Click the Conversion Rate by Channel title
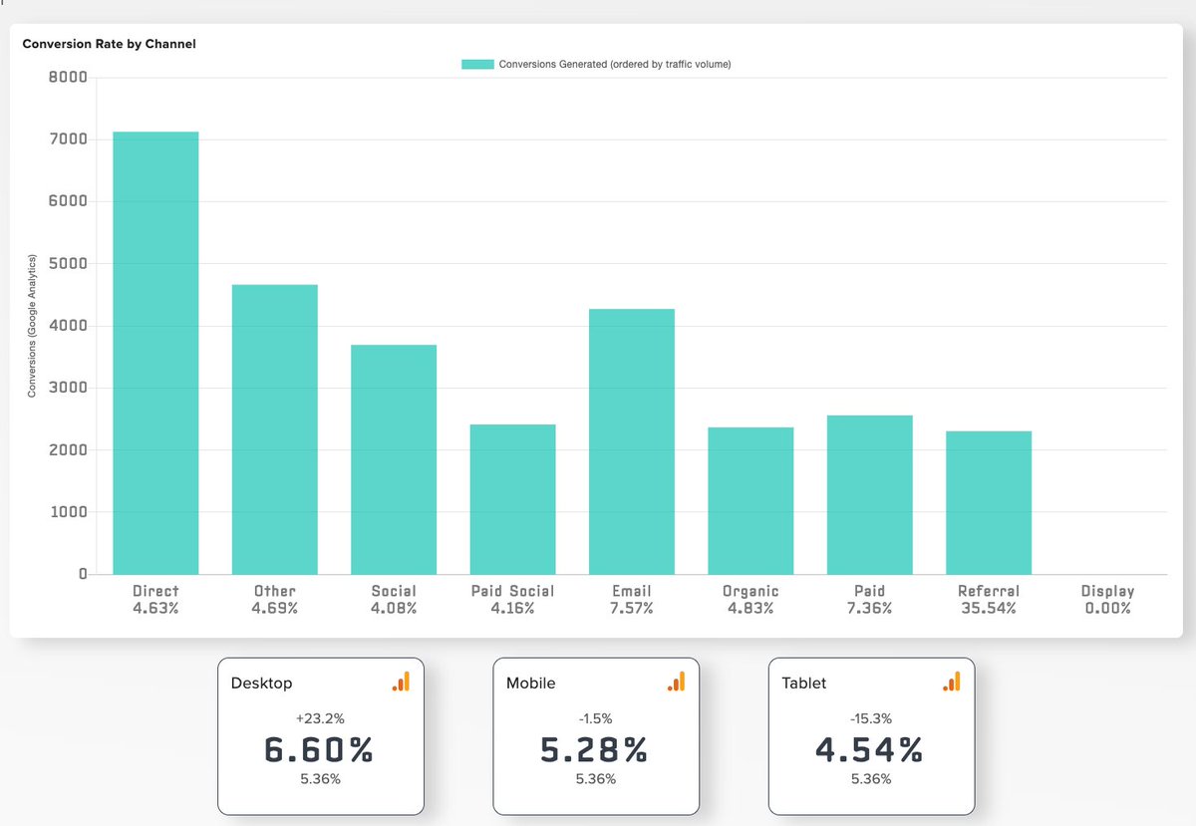Screen dimensions: 1196x826 tap(110, 45)
